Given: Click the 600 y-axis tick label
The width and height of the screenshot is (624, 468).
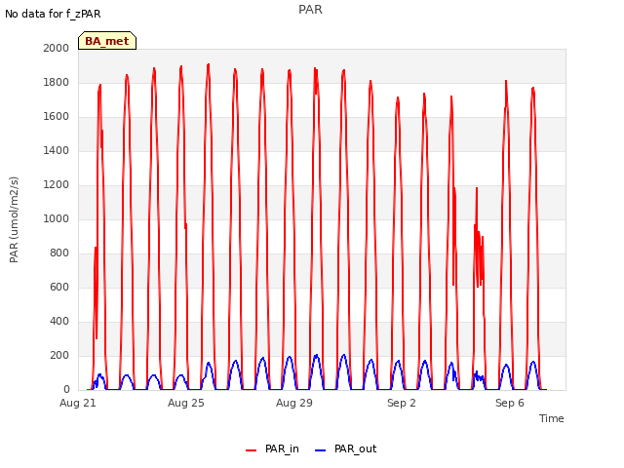Looking at the screenshot, I should click(59, 287).
